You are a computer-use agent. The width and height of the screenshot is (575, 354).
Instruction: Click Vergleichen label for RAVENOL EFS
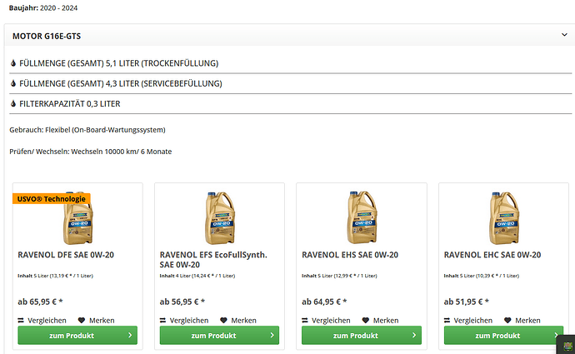coord(189,321)
